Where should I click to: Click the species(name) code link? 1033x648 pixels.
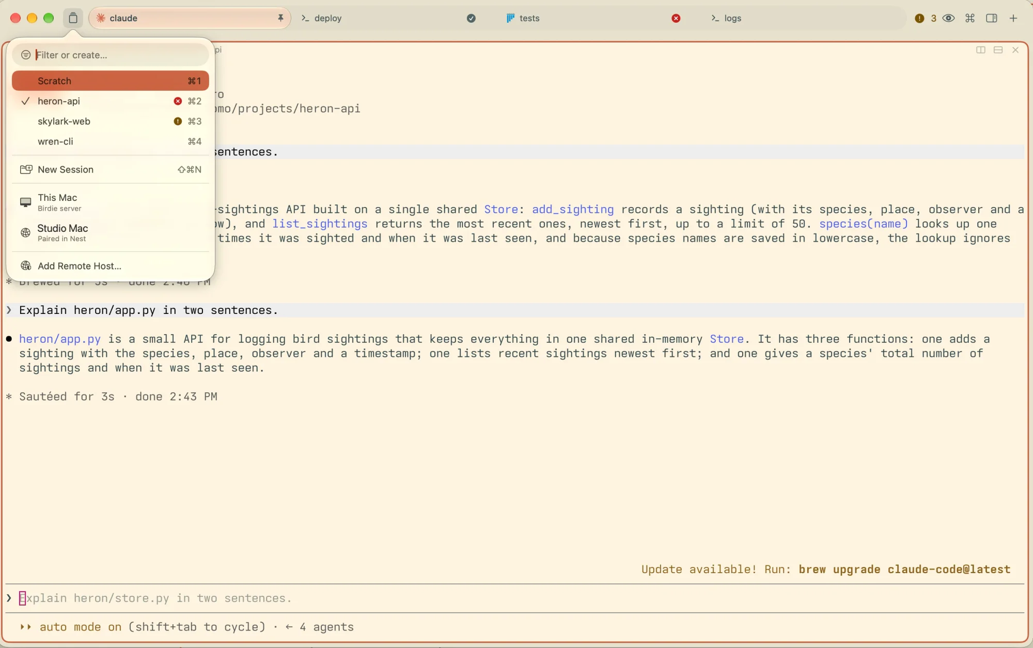click(864, 224)
